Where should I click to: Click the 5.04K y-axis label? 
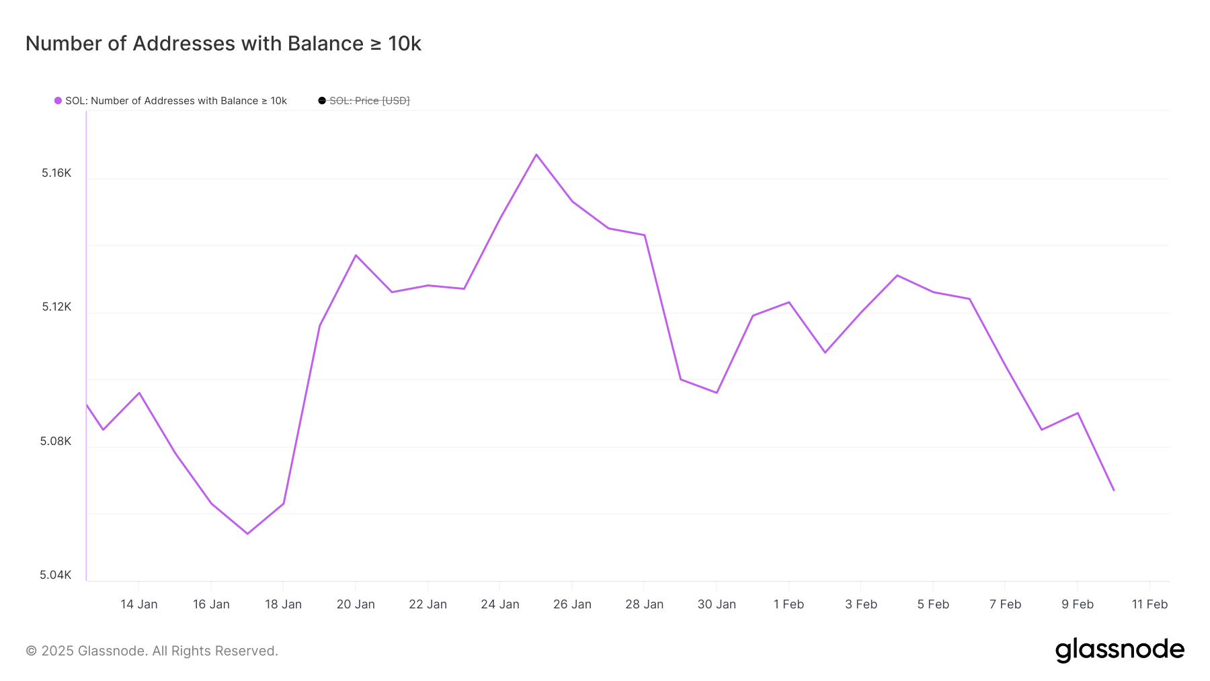click(x=56, y=575)
